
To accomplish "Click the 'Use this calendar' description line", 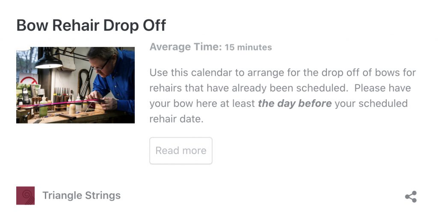I will pos(283,73).
